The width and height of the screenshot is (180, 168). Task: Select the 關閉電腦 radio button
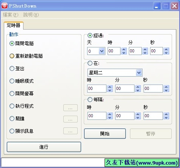coord(12,44)
